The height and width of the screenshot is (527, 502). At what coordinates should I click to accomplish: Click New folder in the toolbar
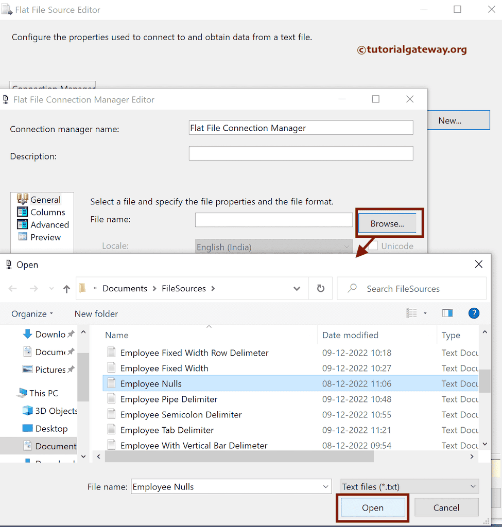[x=96, y=313]
